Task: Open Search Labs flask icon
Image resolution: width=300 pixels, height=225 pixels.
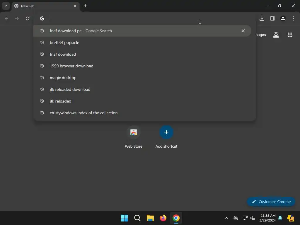Action: 276,35
